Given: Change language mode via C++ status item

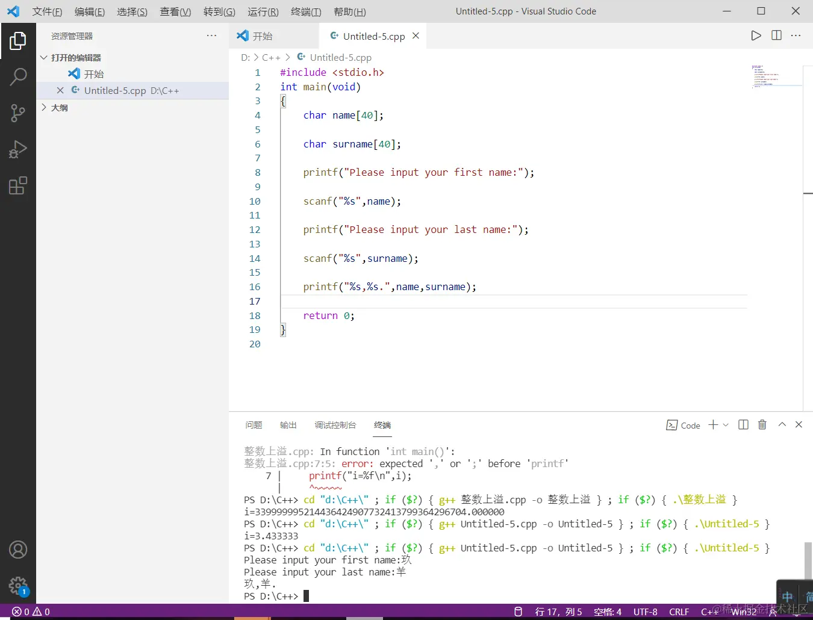Looking at the screenshot, I should pos(709,612).
